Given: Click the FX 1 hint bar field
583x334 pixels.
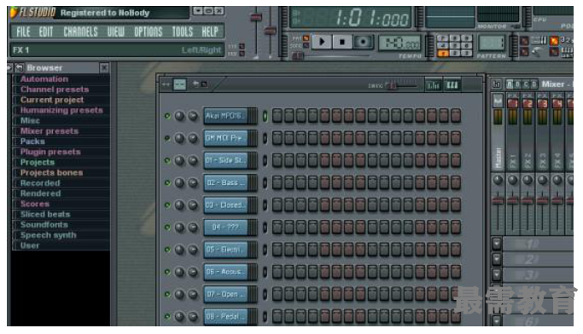Looking at the screenshot, I should [117, 50].
